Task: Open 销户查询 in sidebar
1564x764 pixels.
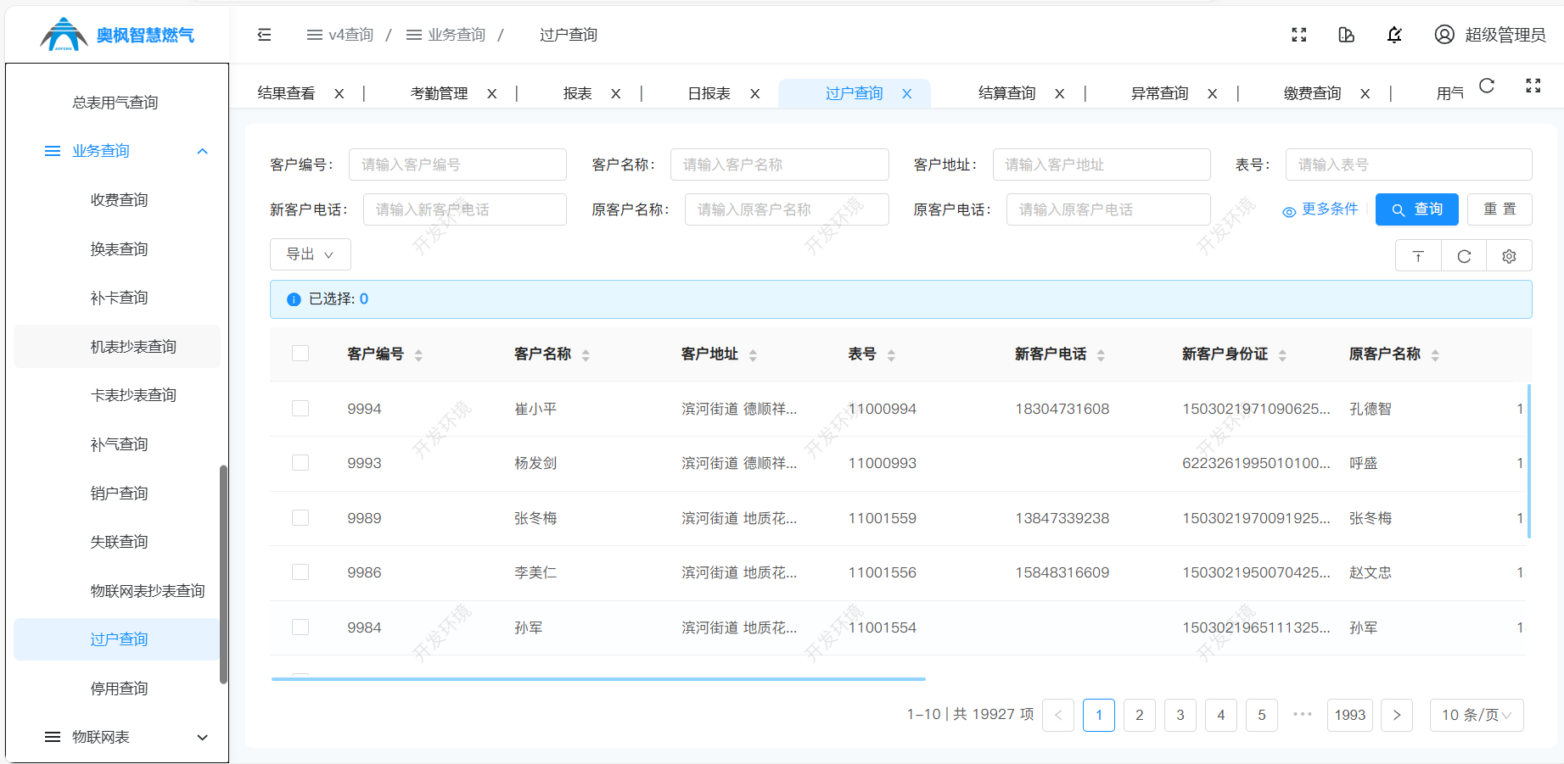Action: tap(119, 494)
